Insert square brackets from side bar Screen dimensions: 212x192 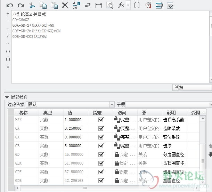pyautogui.click(x=8, y=59)
